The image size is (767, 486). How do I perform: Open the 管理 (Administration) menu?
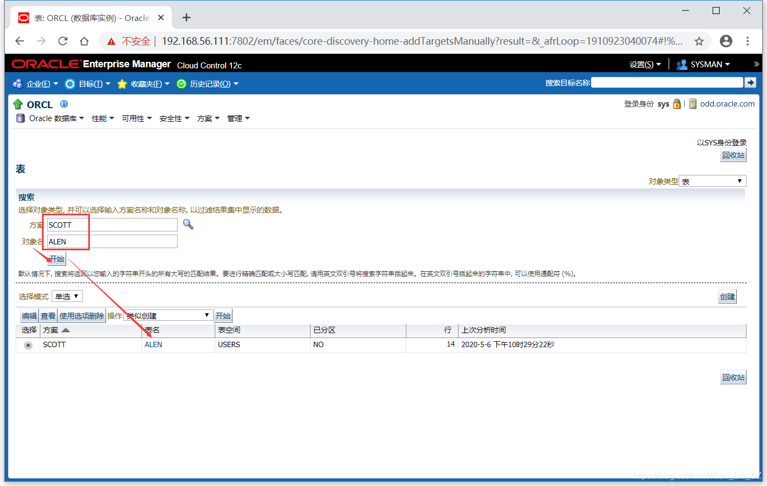(238, 118)
